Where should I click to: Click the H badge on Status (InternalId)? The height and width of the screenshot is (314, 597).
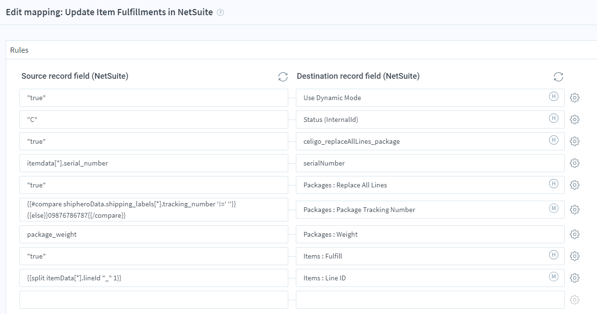click(x=553, y=119)
